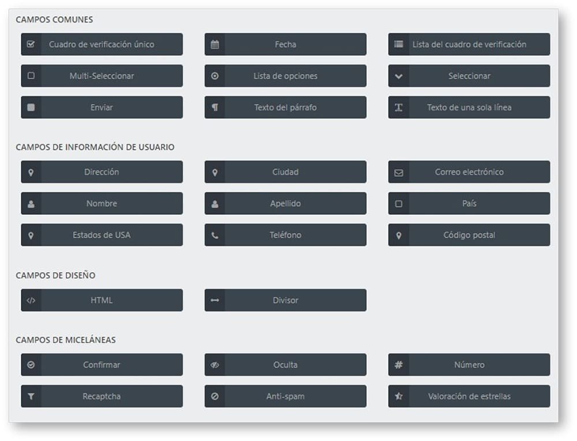Viewport: 577px width, 441px height.
Task: Insert the País selection field
Action: pos(469,204)
